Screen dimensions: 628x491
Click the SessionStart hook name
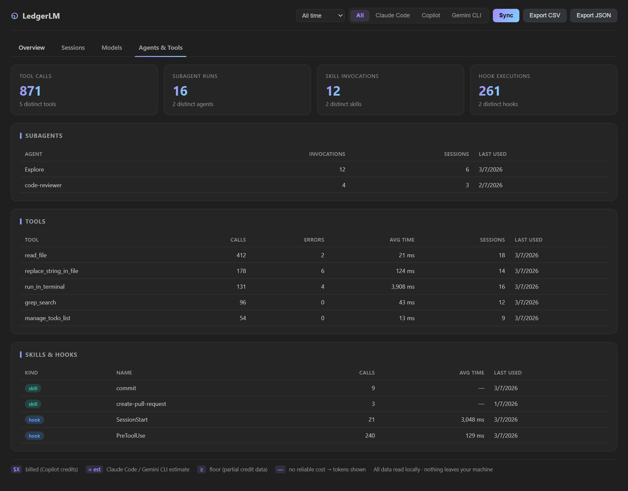[x=132, y=420]
